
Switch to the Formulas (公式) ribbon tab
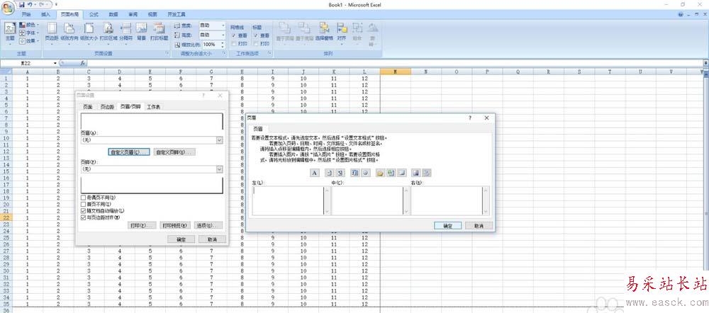click(x=94, y=14)
